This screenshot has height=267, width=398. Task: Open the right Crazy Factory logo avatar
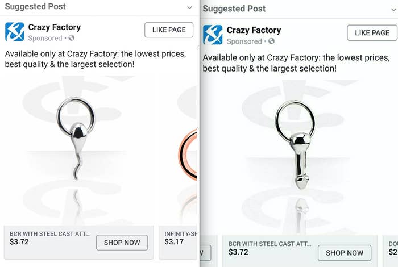point(213,35)
